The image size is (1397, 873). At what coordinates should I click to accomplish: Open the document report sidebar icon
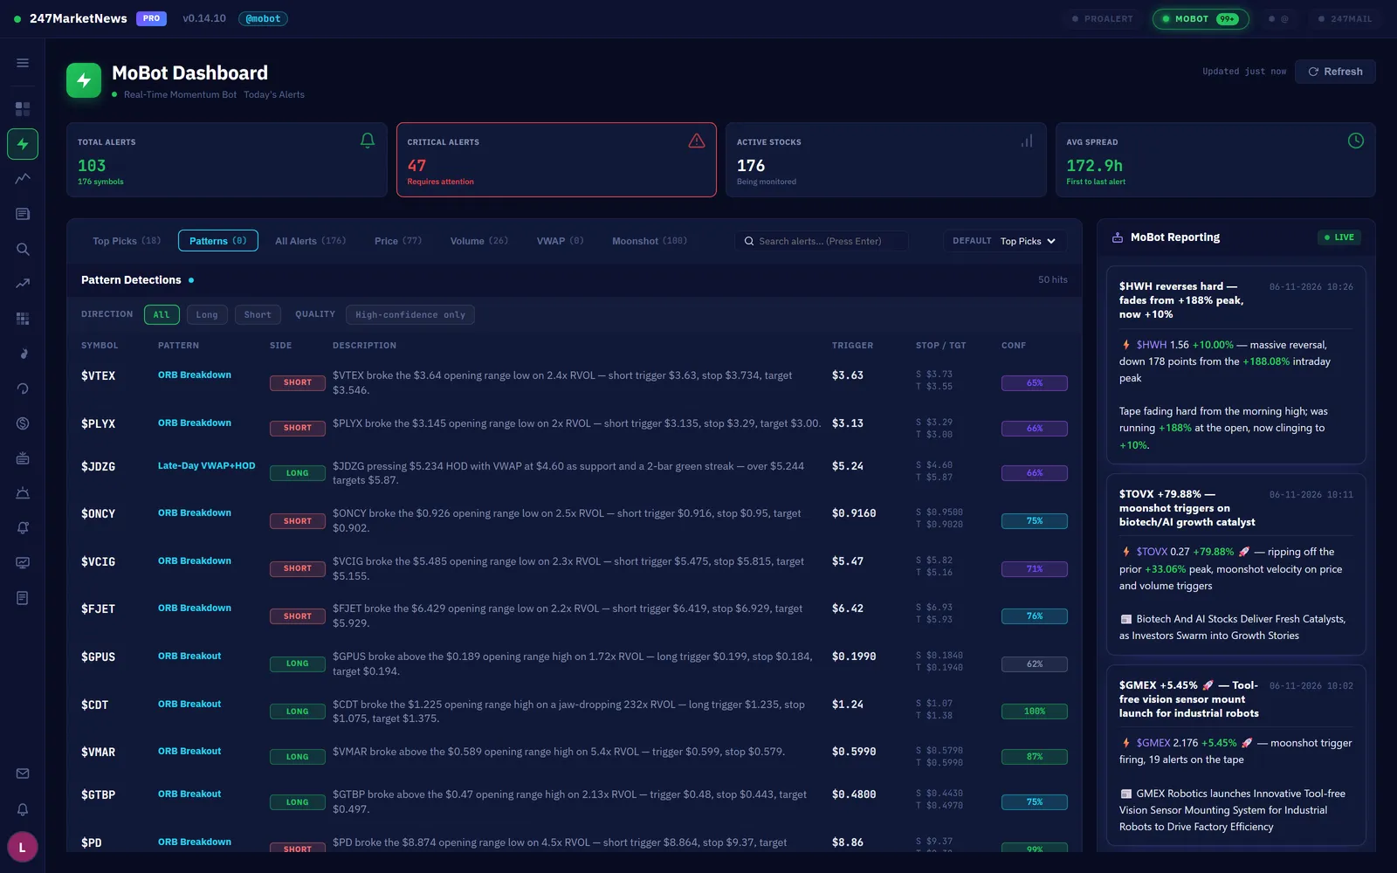point(23,598)
